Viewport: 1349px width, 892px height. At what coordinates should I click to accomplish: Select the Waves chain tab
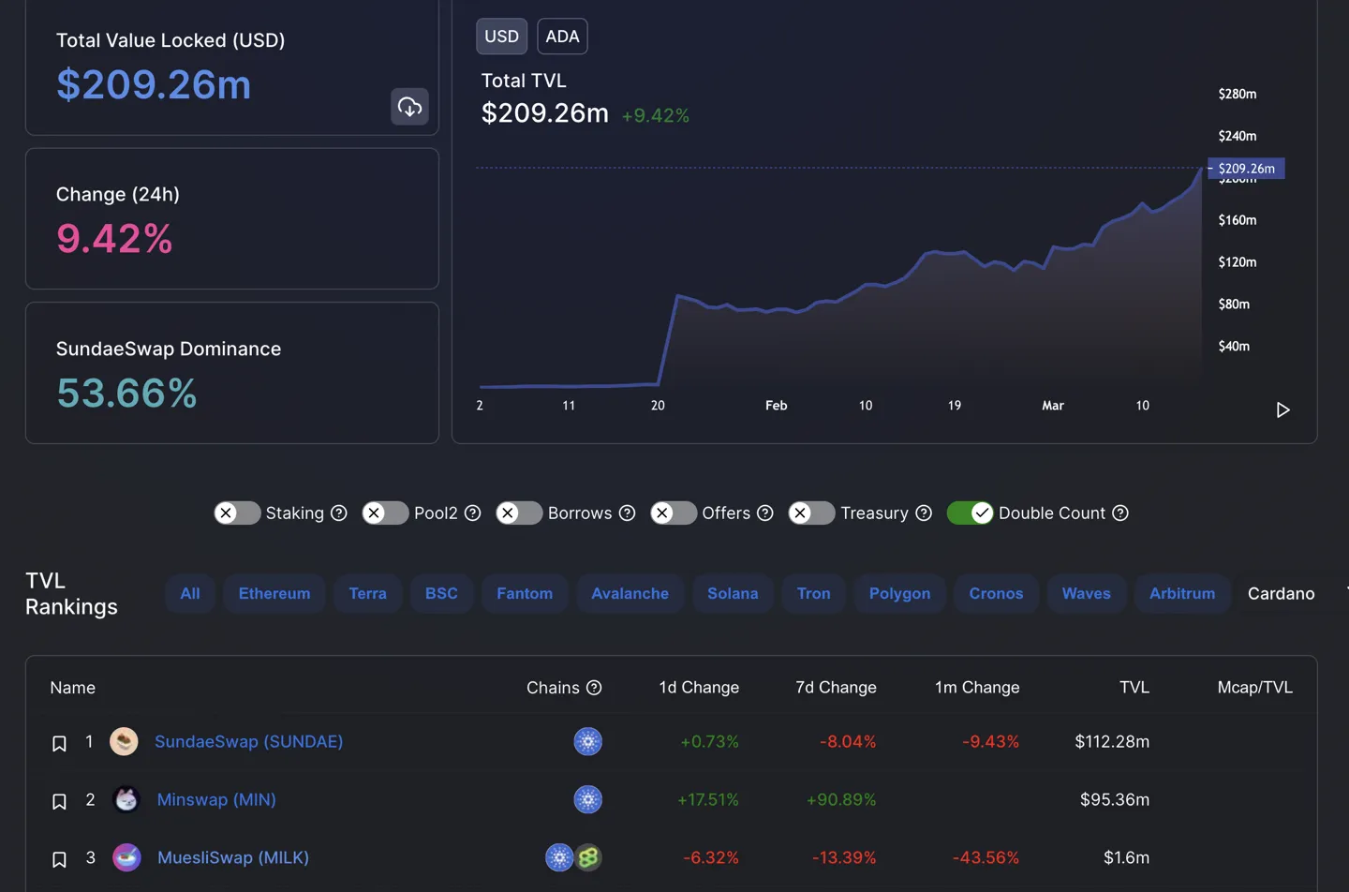click(1086, 593)
